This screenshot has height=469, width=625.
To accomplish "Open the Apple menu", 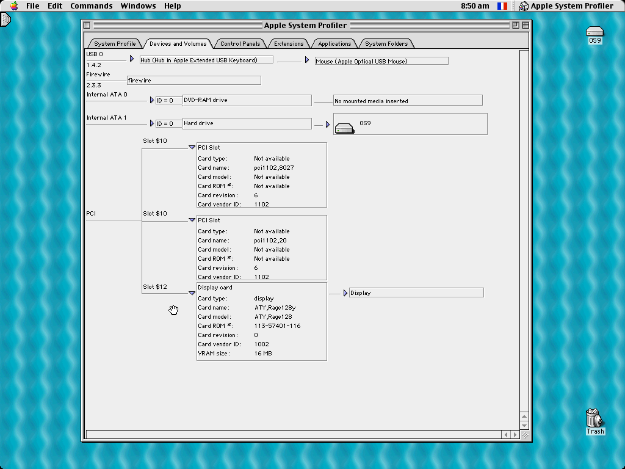I will coord(14,5).
